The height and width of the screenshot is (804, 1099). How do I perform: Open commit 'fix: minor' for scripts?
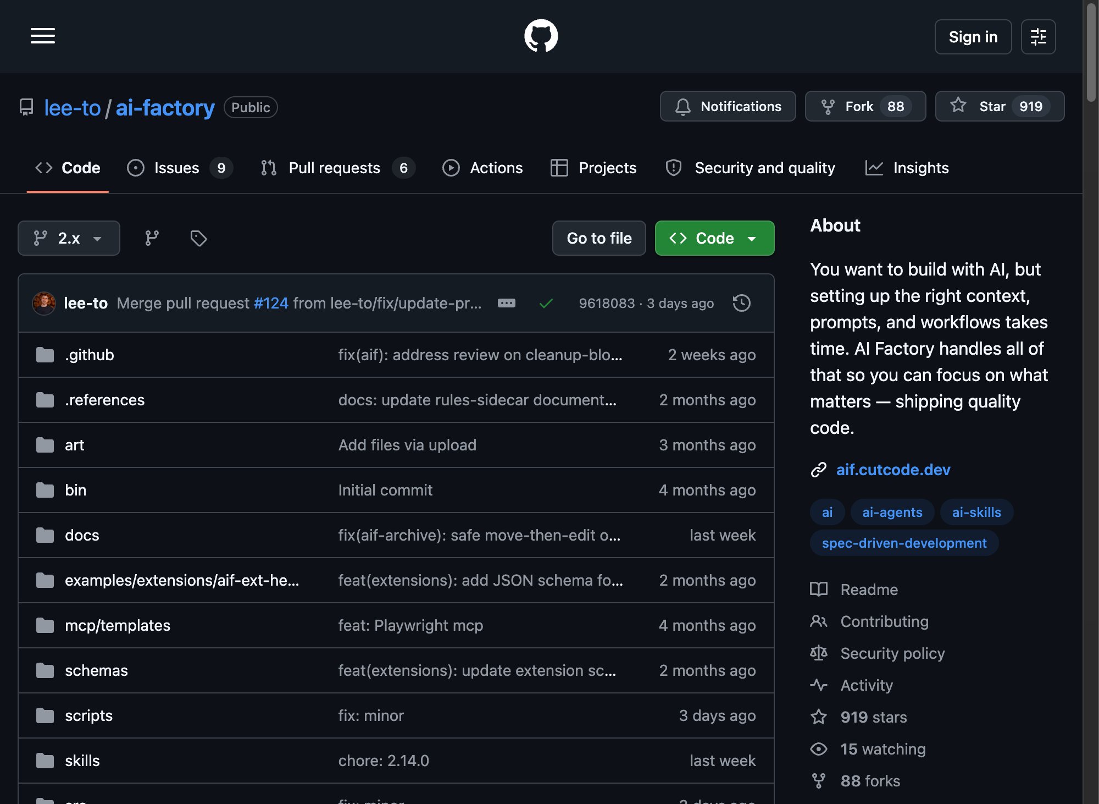(x=371, y=715)
